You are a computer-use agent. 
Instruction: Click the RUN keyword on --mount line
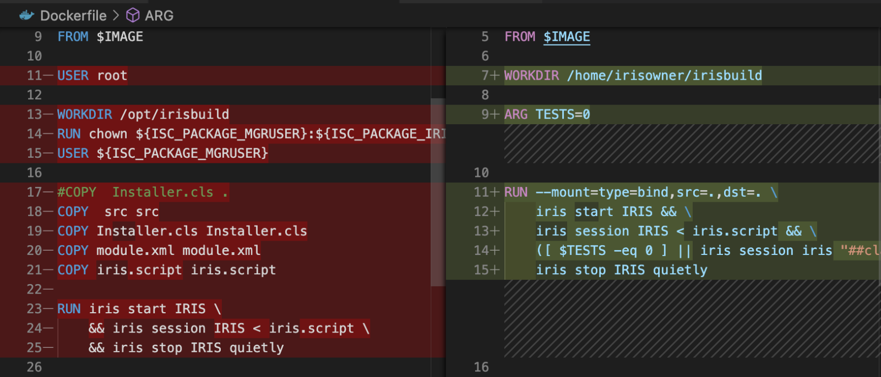point(516,192)
